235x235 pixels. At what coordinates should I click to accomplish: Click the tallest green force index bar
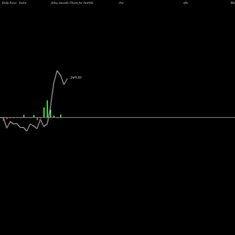coord(47,109)
